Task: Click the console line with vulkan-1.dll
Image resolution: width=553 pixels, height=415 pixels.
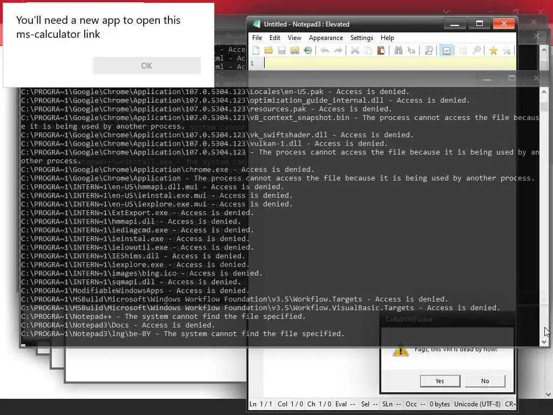Action: pyautogui.click(x=204, y=144)
